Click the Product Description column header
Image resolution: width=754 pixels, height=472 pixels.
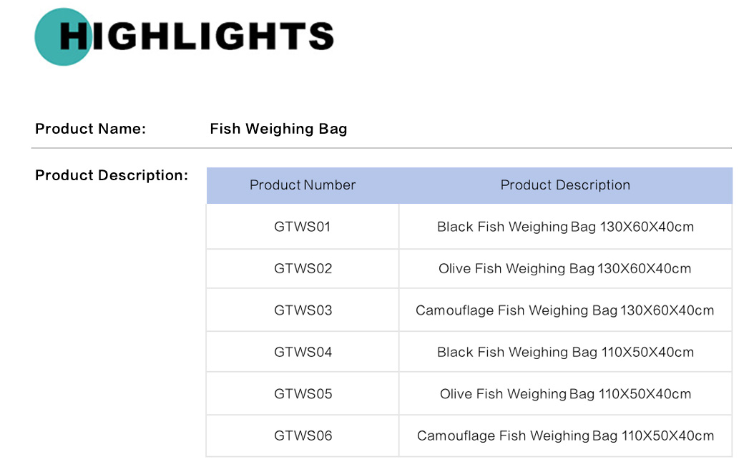coord(565,185)
